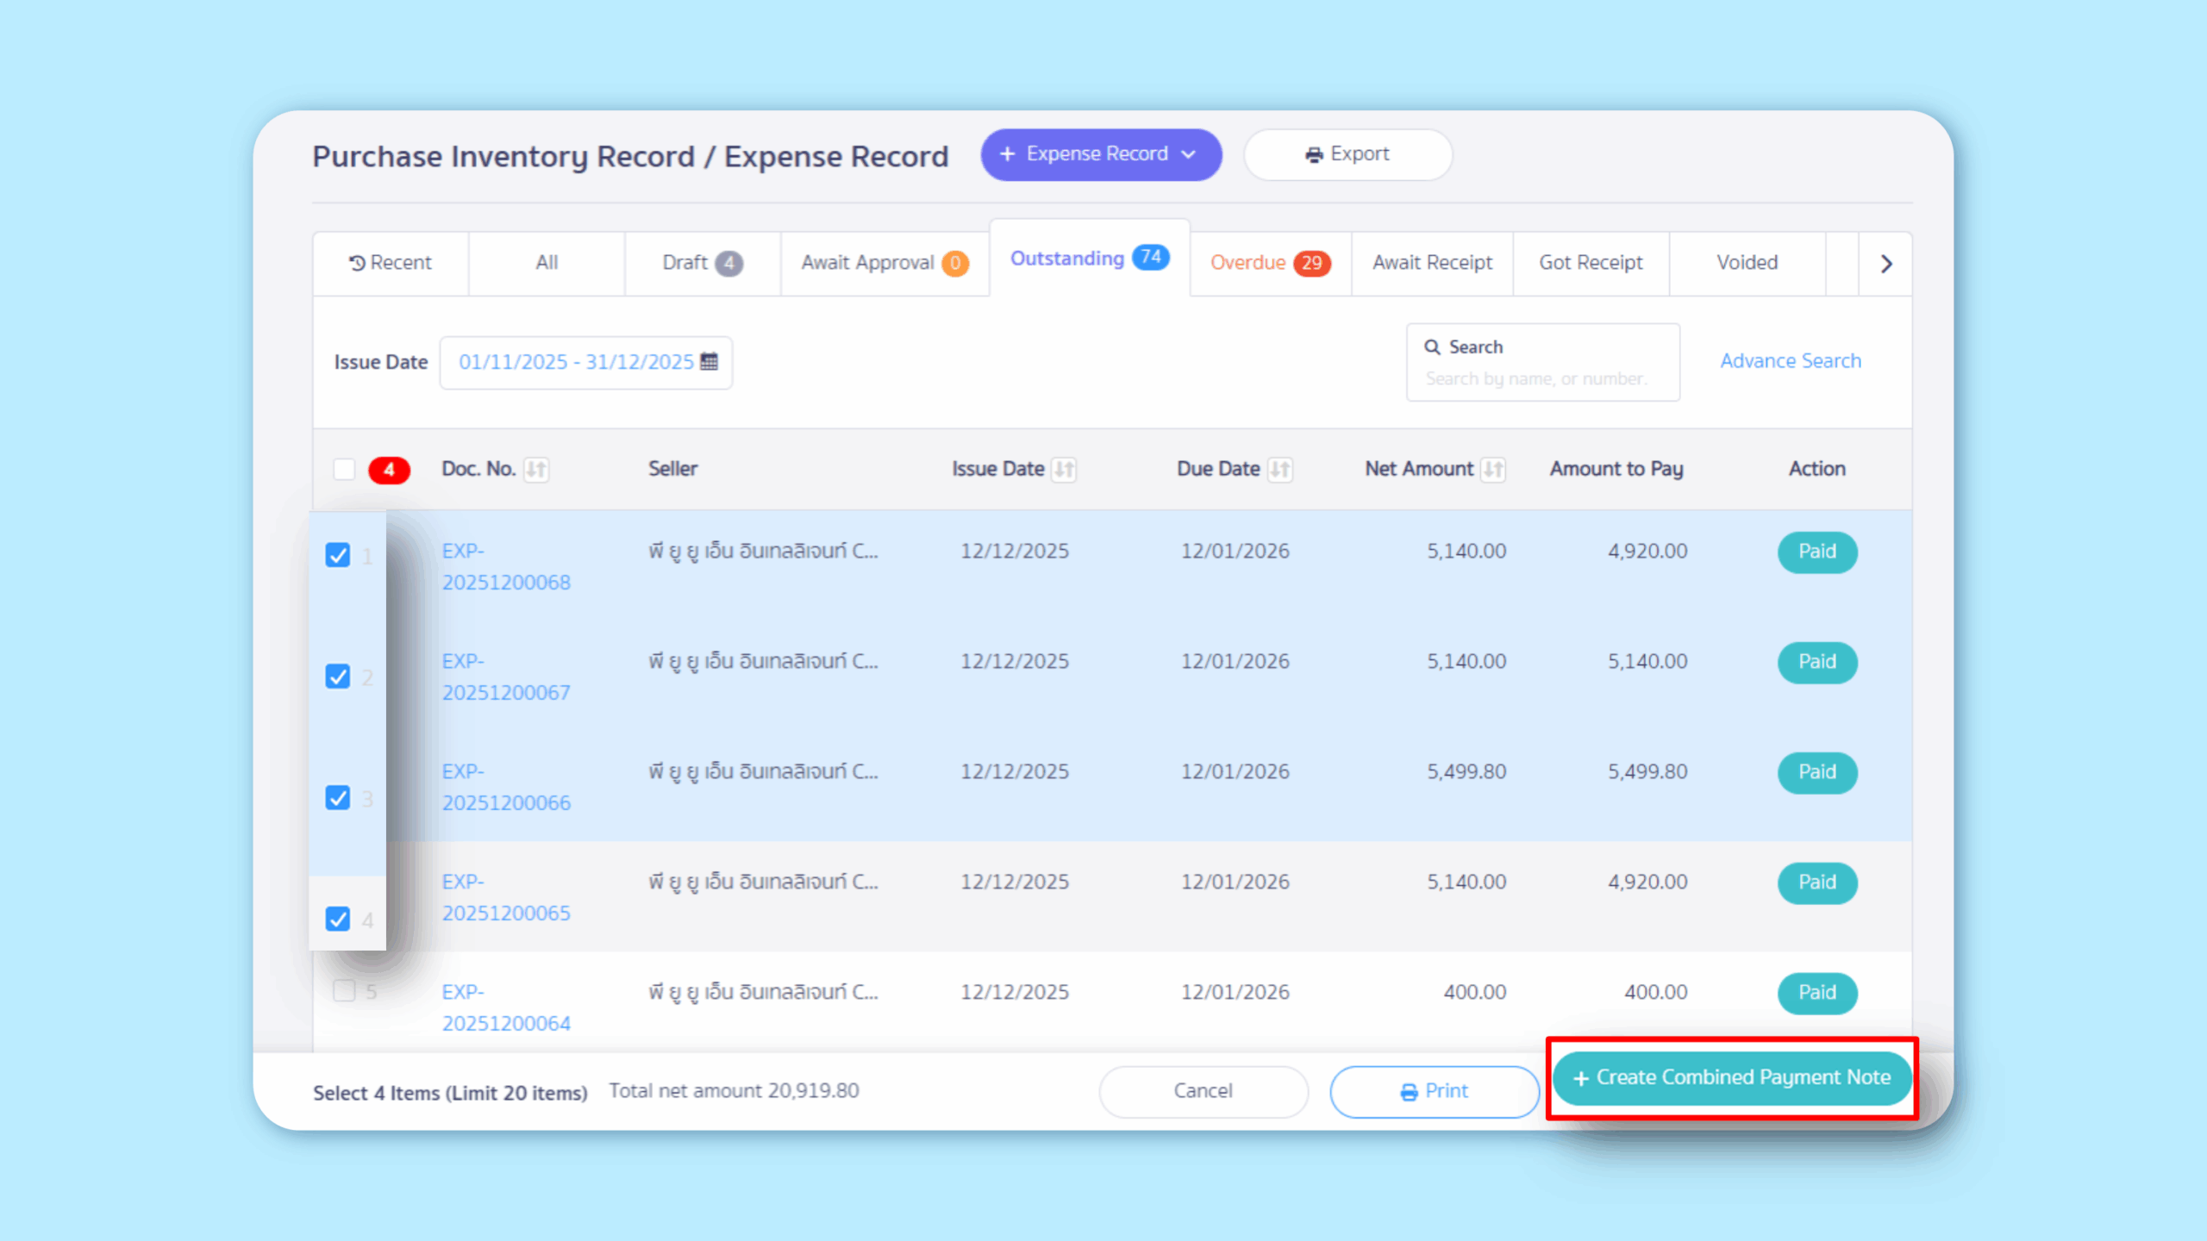Click Create Combined Payment Note button
2207x1241 pixels.
[x=1731, y=1077]
